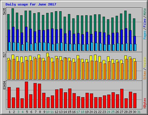The height and width of the screenshot is (115, 148).
Task: Select day label "27" on the x-axis
Action: (x=121, y=112)
